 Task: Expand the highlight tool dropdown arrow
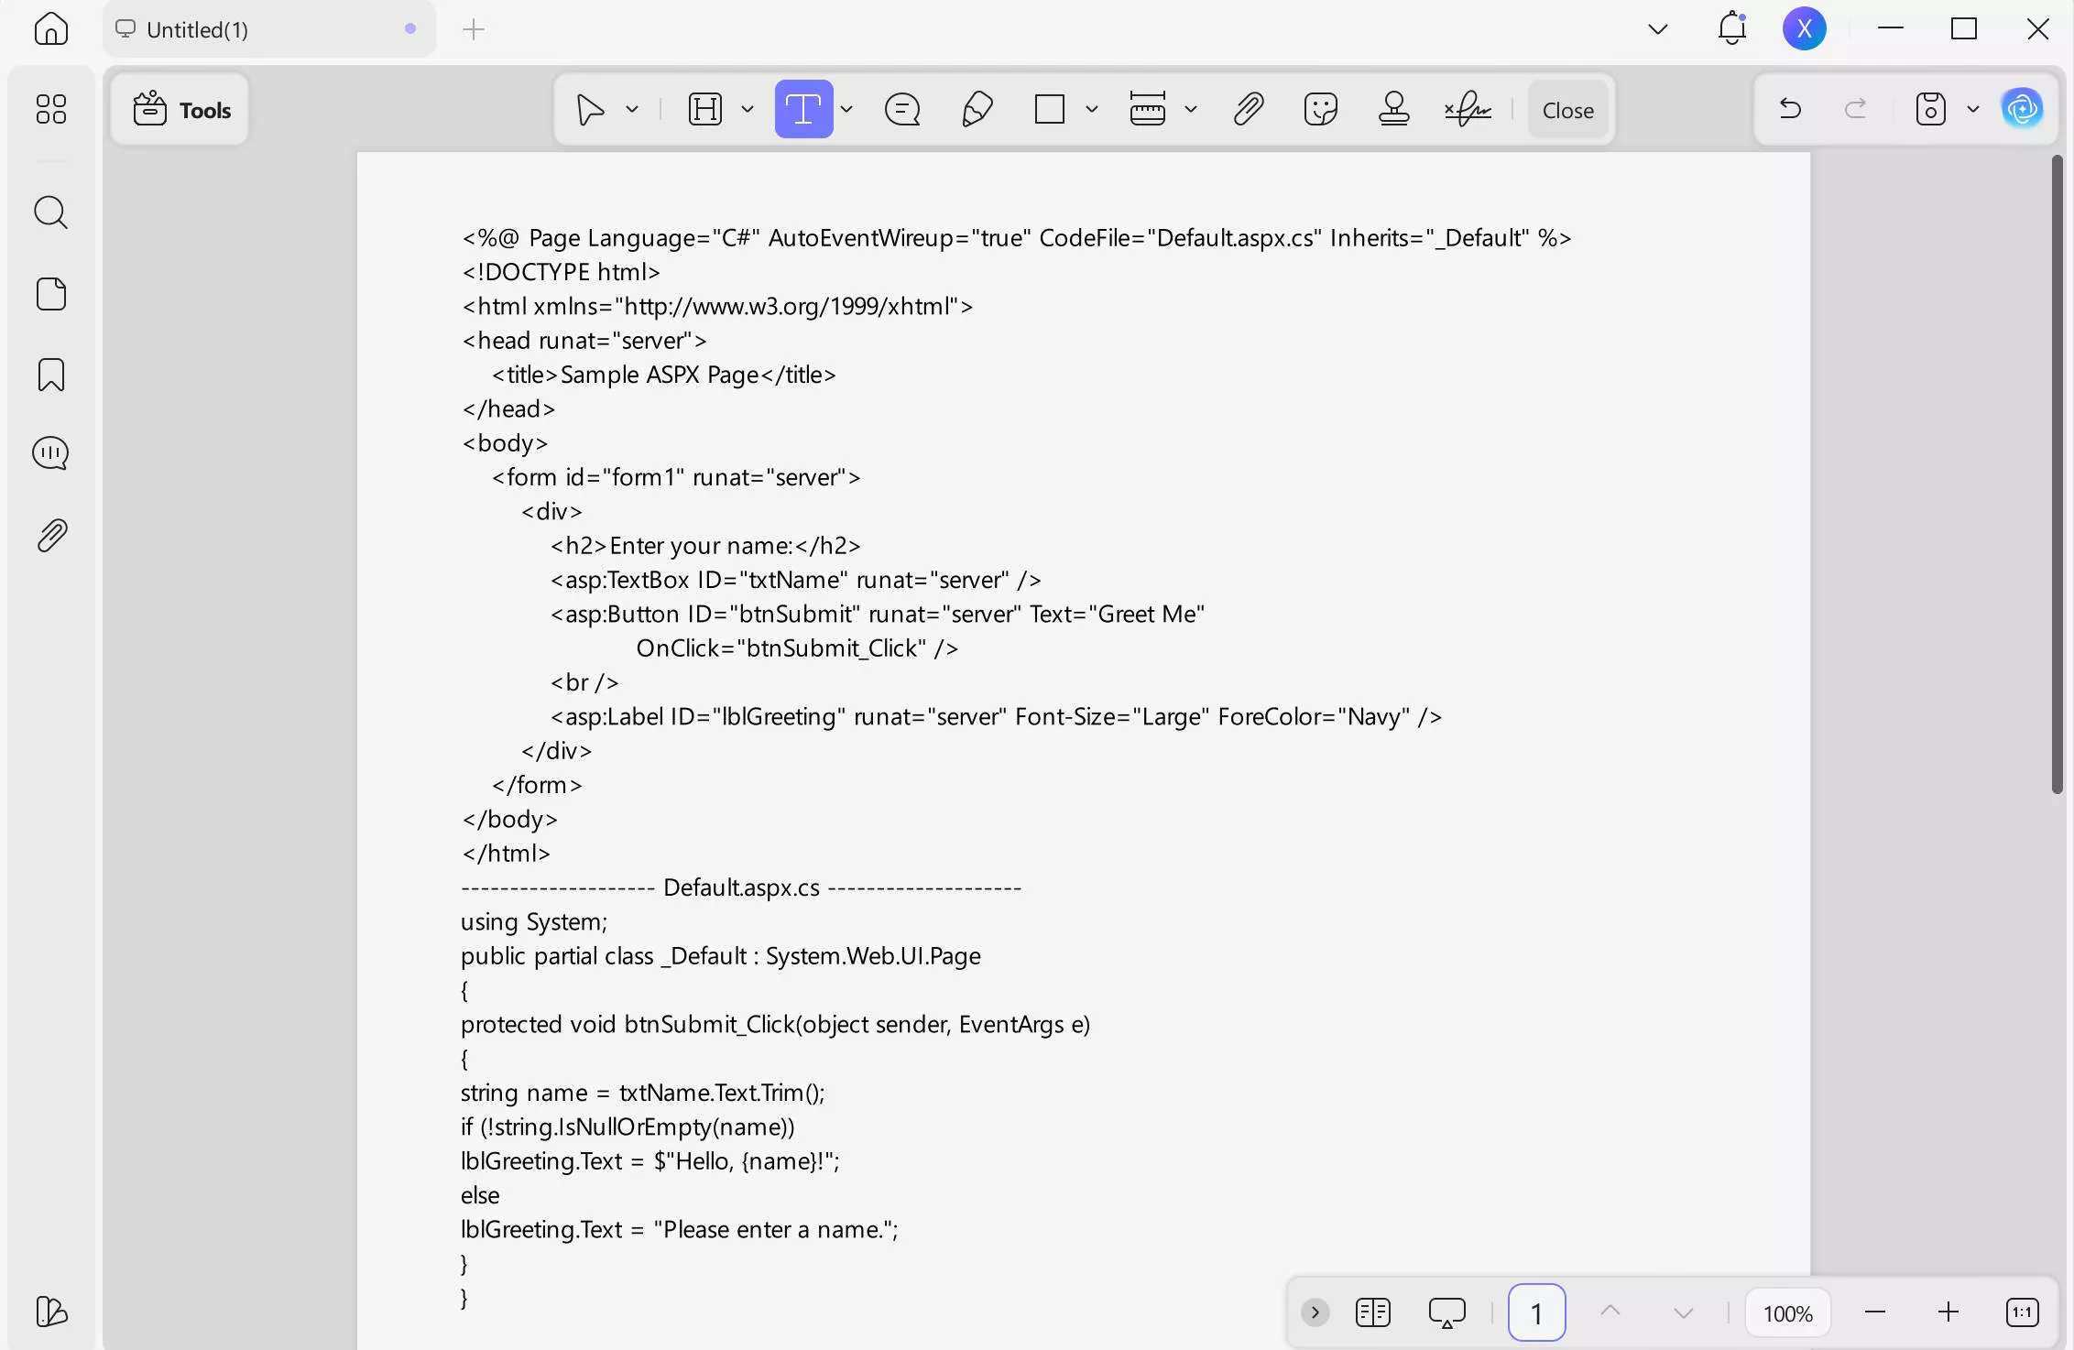pos(748,110)
